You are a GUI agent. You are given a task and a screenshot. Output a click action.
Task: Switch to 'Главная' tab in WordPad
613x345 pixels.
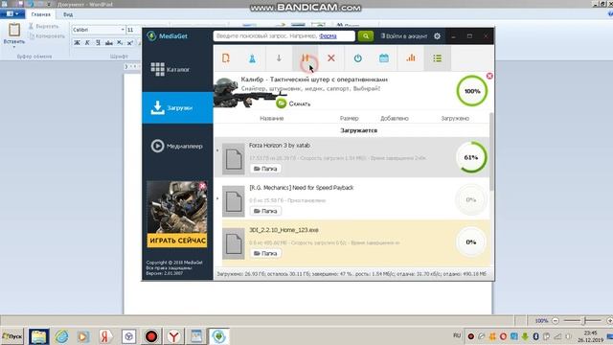point(40,14)
